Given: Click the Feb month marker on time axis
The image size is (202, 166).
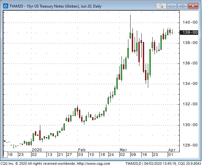Looking at the screenshot, I should pyautogui.click(x=82, y=150).
